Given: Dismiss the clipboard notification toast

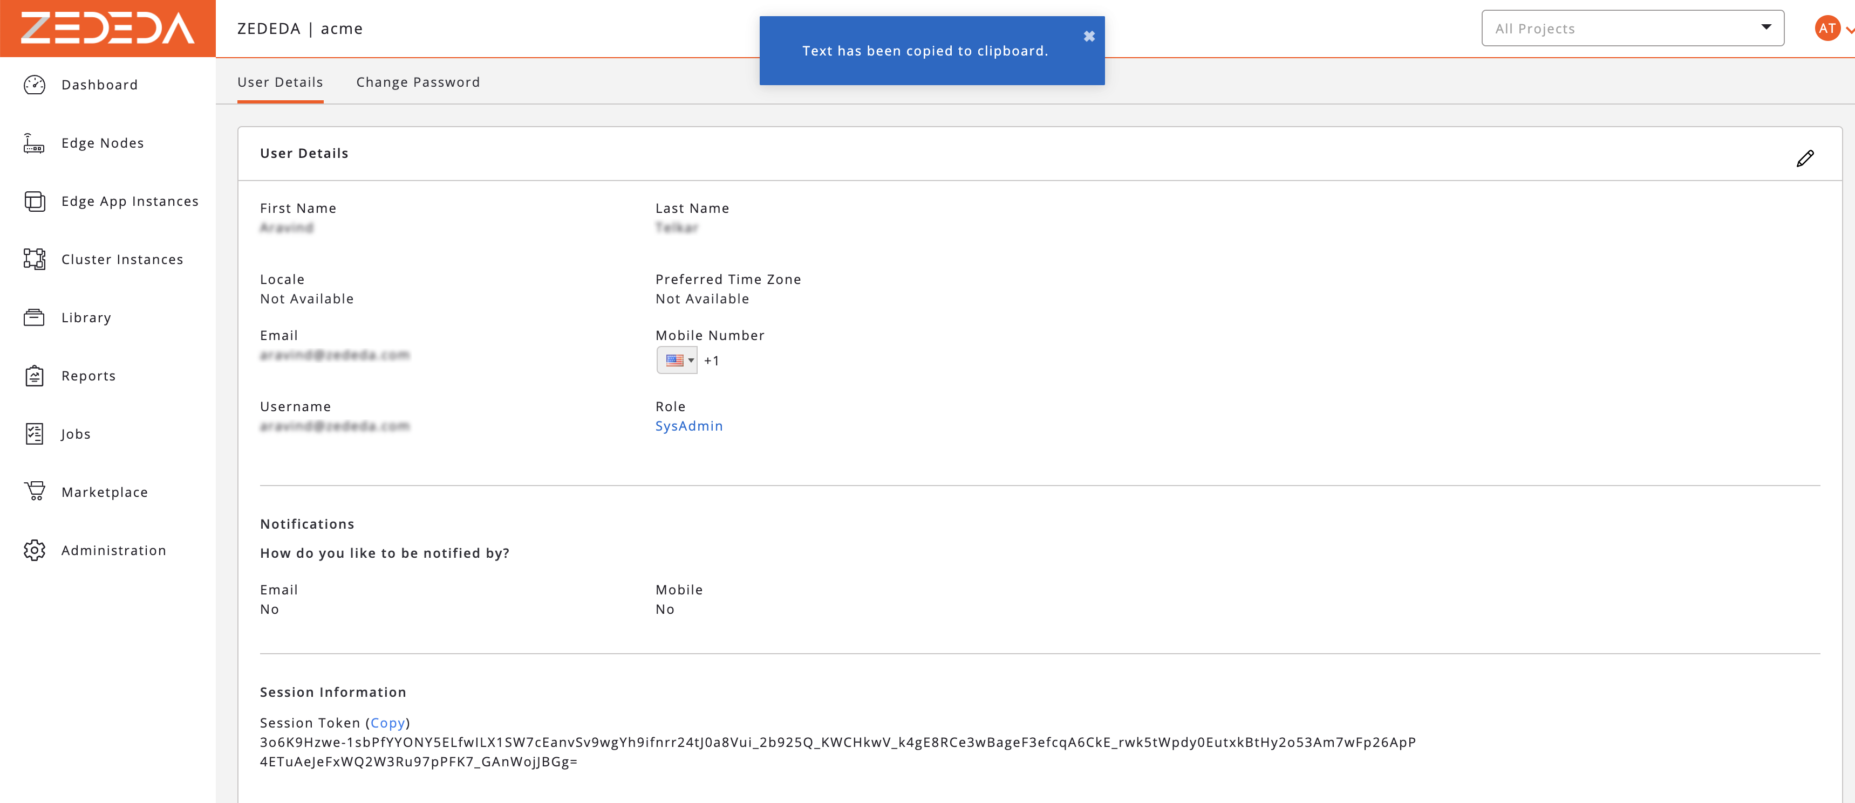Looking at the screenshot, I should 1089,35.
